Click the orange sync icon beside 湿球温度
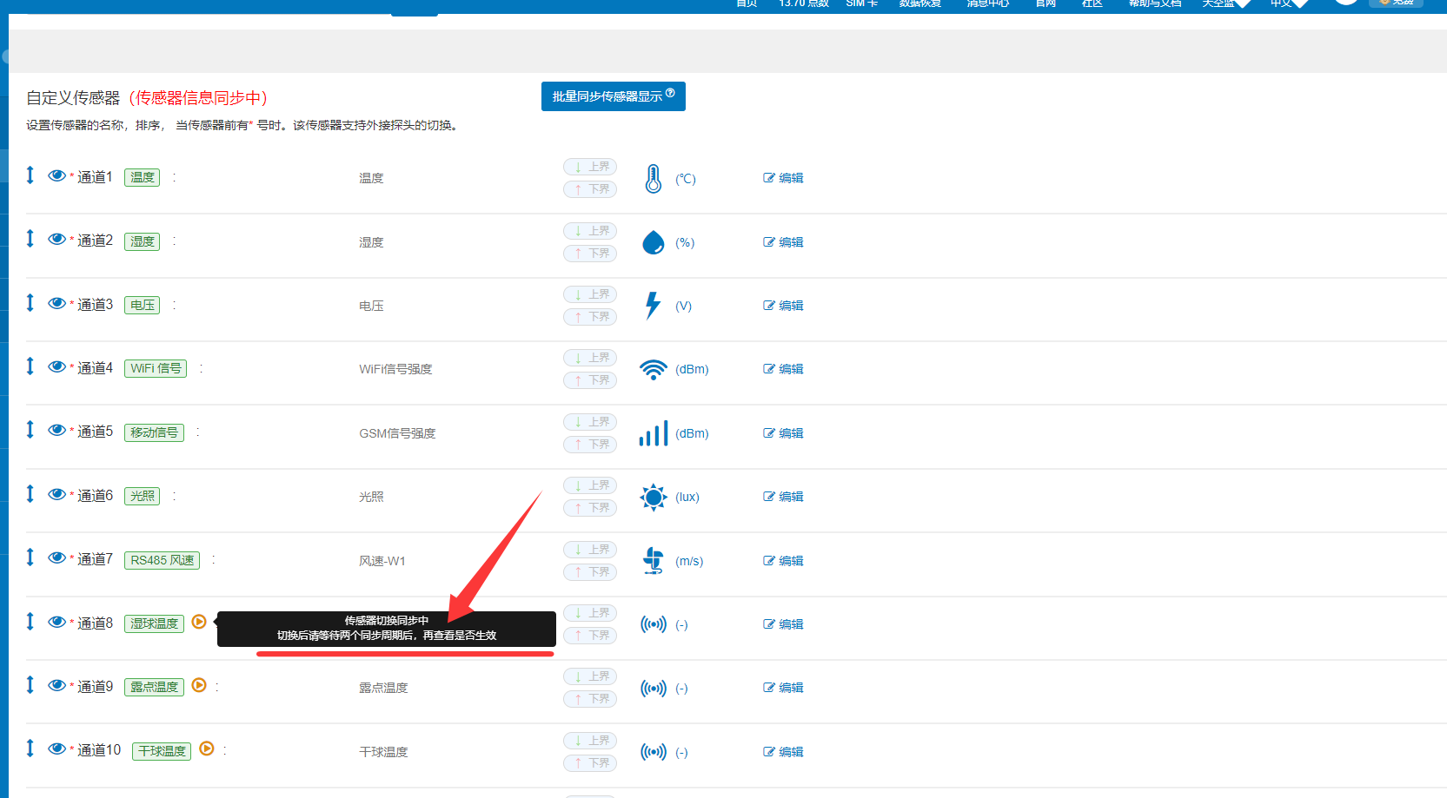This screenshot has width=1447, height=798. pyautogui.click(x=199, y=622)
